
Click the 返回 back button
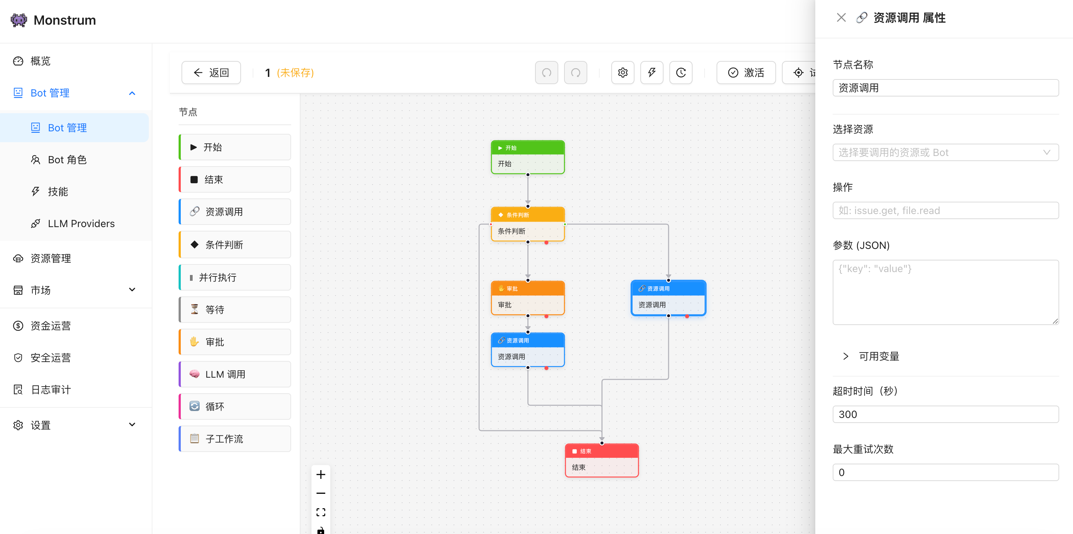tap(211, 73)
